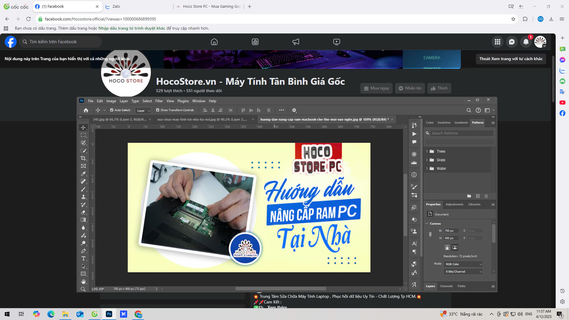Switch to the Swatches tab
This screenshot has height=320, width=569.
[x=444, y=122]
